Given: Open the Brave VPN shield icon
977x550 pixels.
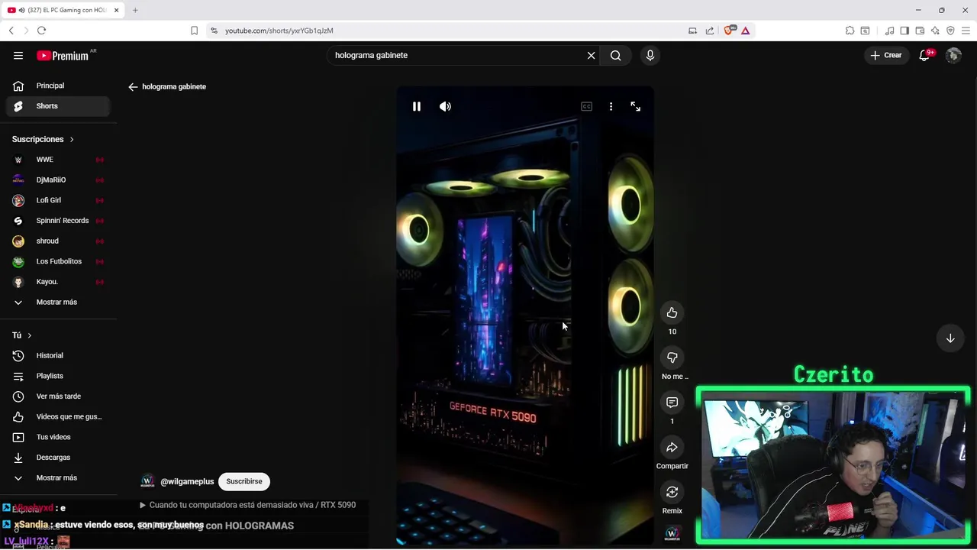Looking at the screenshot, I should click(x=950, y=31).
